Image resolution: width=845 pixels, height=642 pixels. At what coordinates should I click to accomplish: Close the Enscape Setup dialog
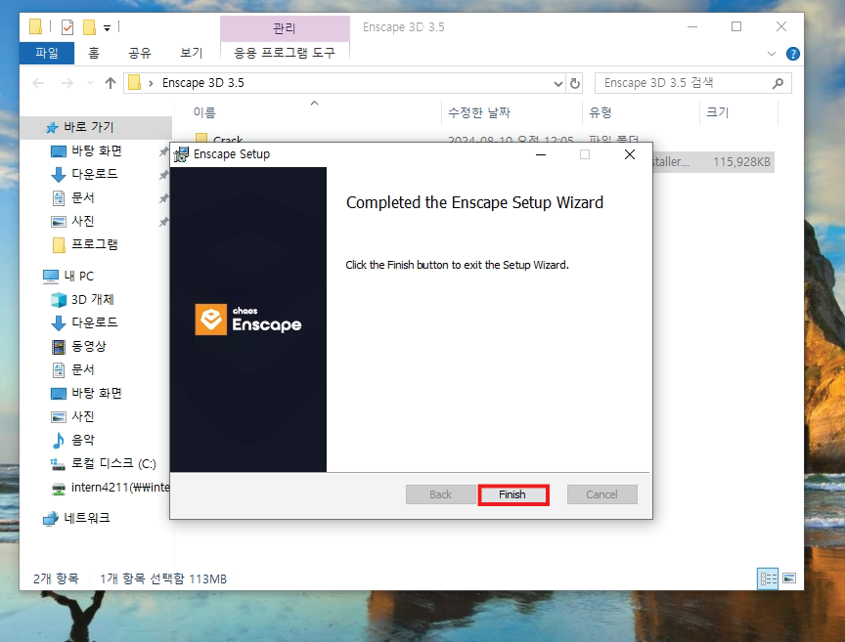(630, 154)
